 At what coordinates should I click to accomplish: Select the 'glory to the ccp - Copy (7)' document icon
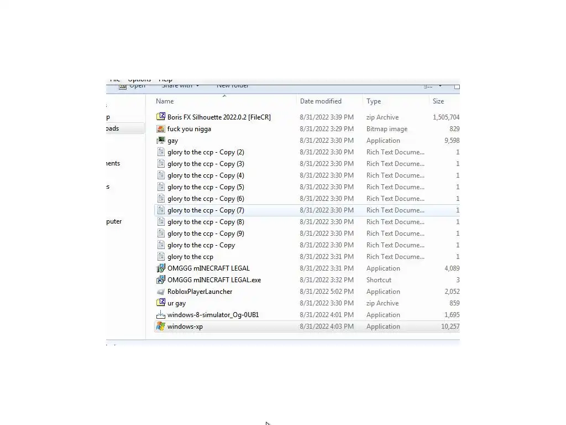[x=161, y=210]
